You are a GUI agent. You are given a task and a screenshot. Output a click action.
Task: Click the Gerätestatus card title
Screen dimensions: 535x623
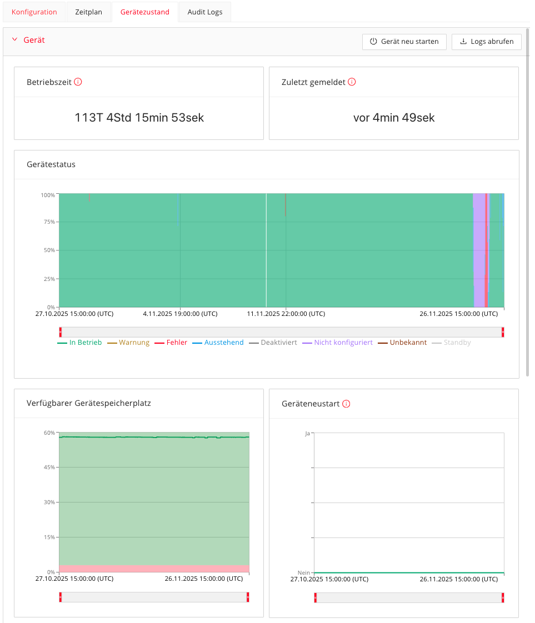click(51, 164)
